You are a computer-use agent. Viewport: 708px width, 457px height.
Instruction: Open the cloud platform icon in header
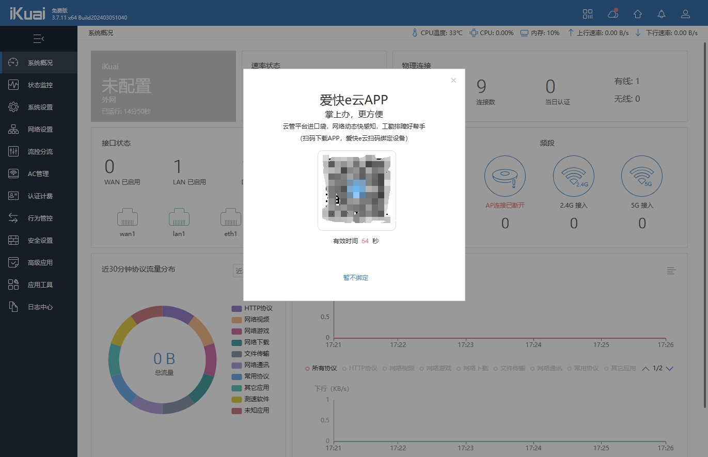[x=613, y=14]
